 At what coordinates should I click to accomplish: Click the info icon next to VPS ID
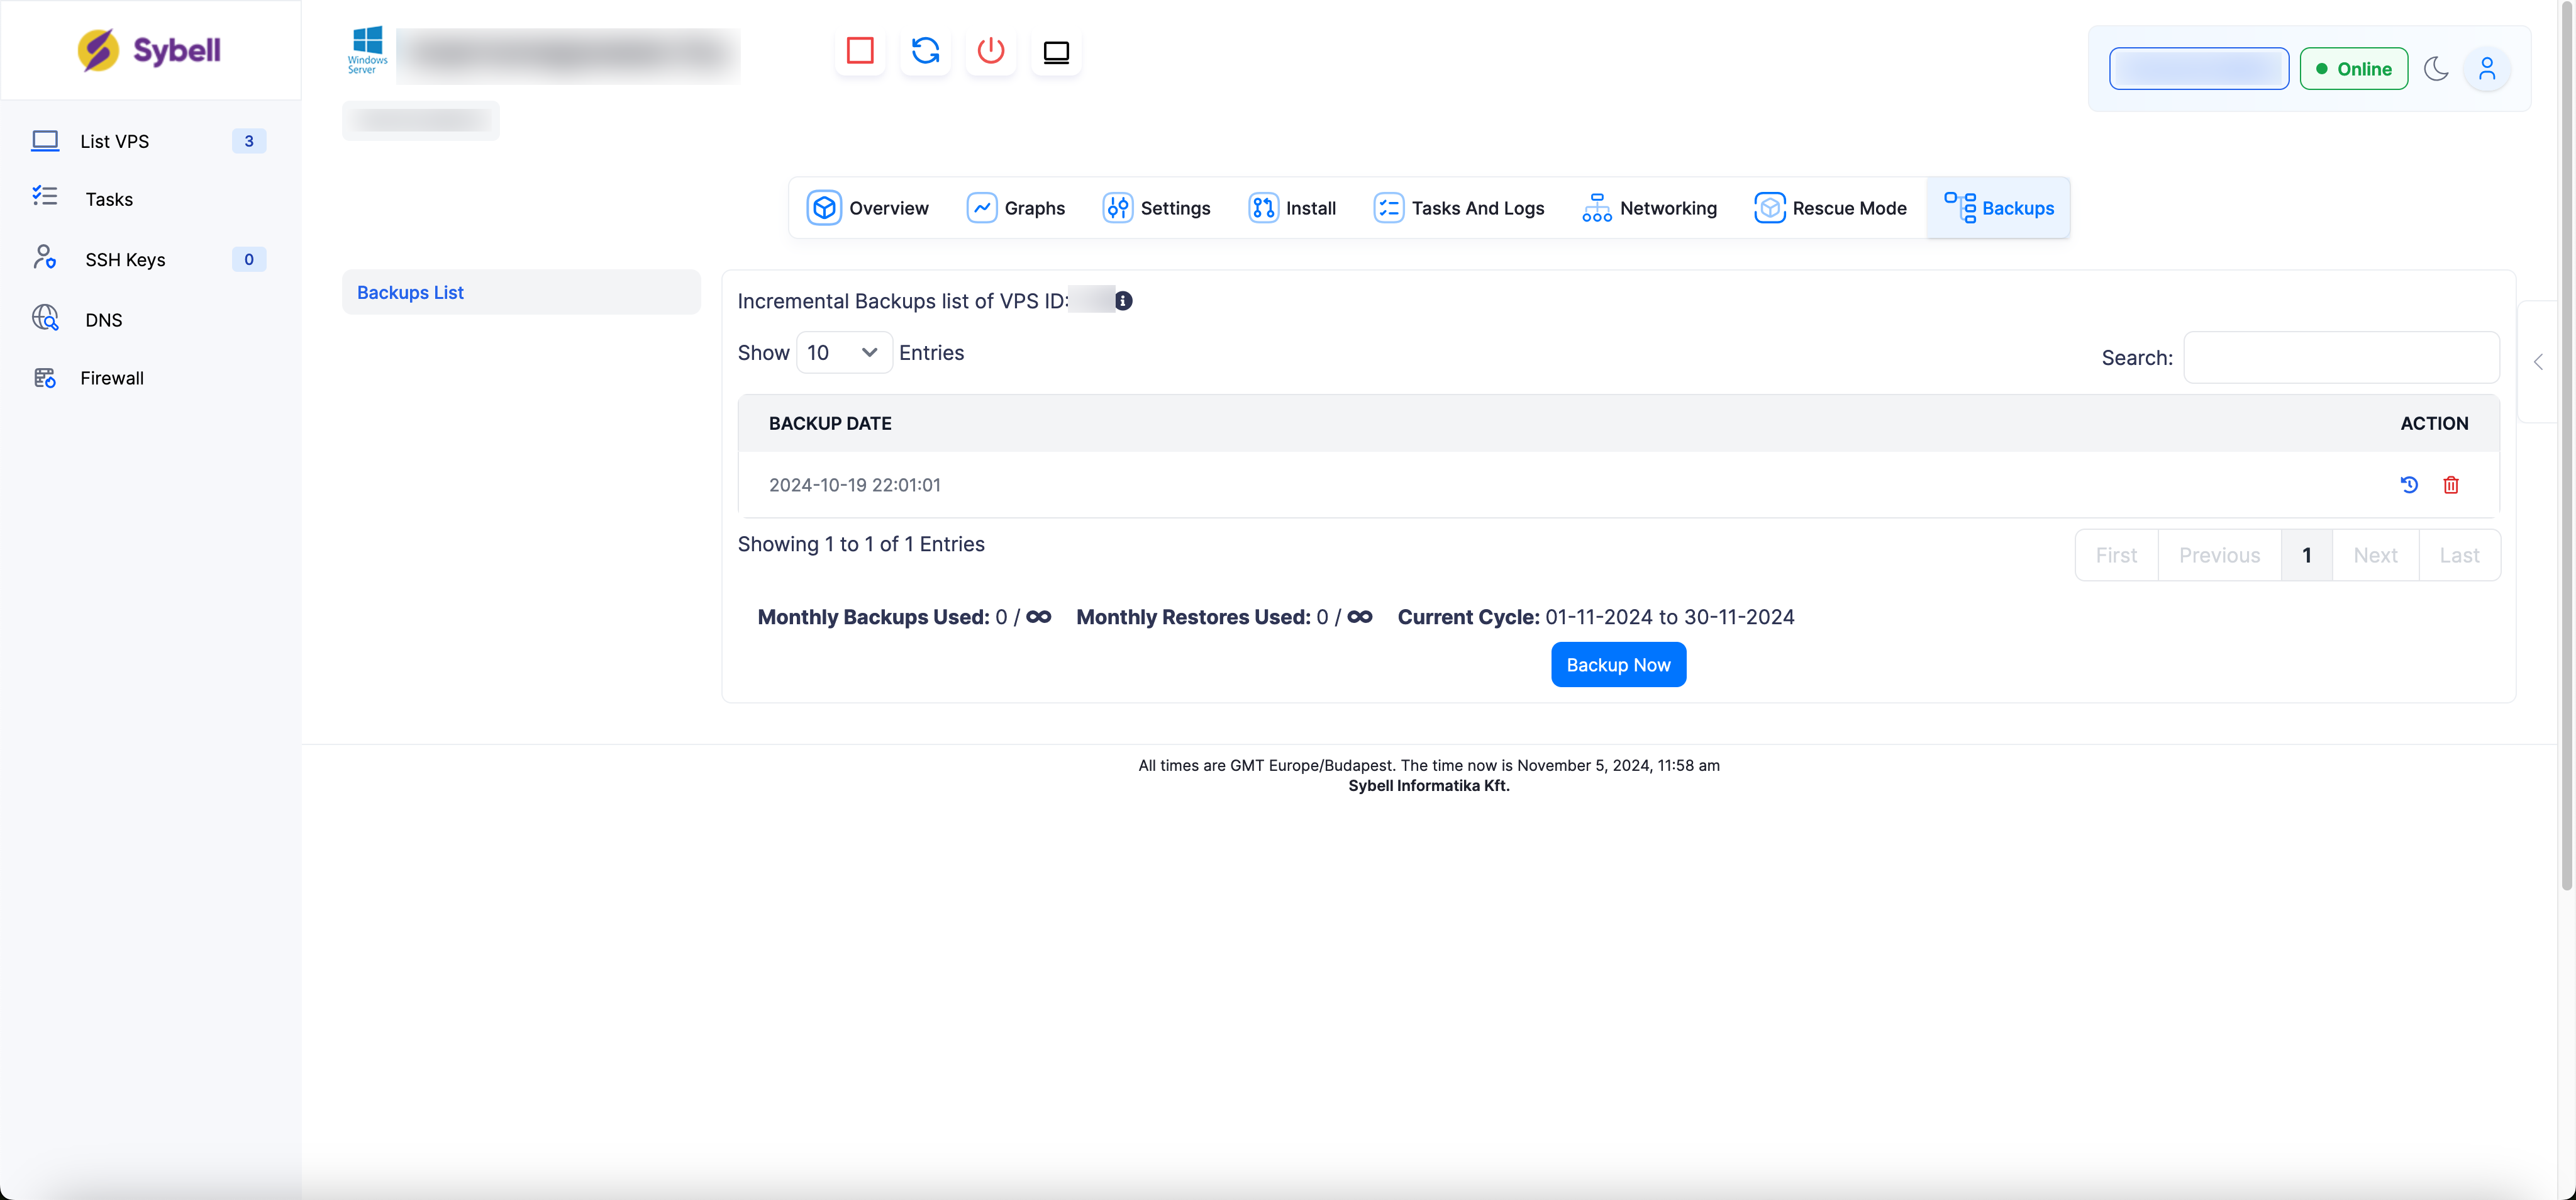coord(1123,300)
